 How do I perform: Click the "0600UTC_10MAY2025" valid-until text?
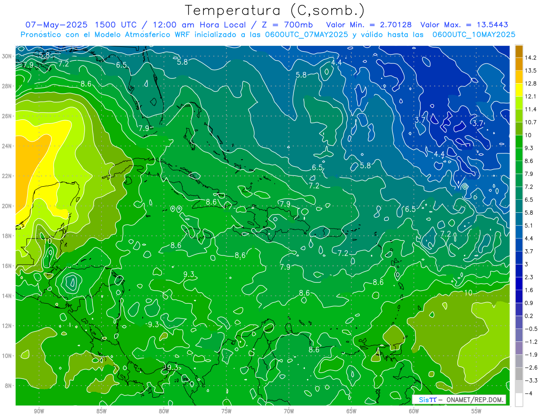pyautogui.click(x=474, y=34)
